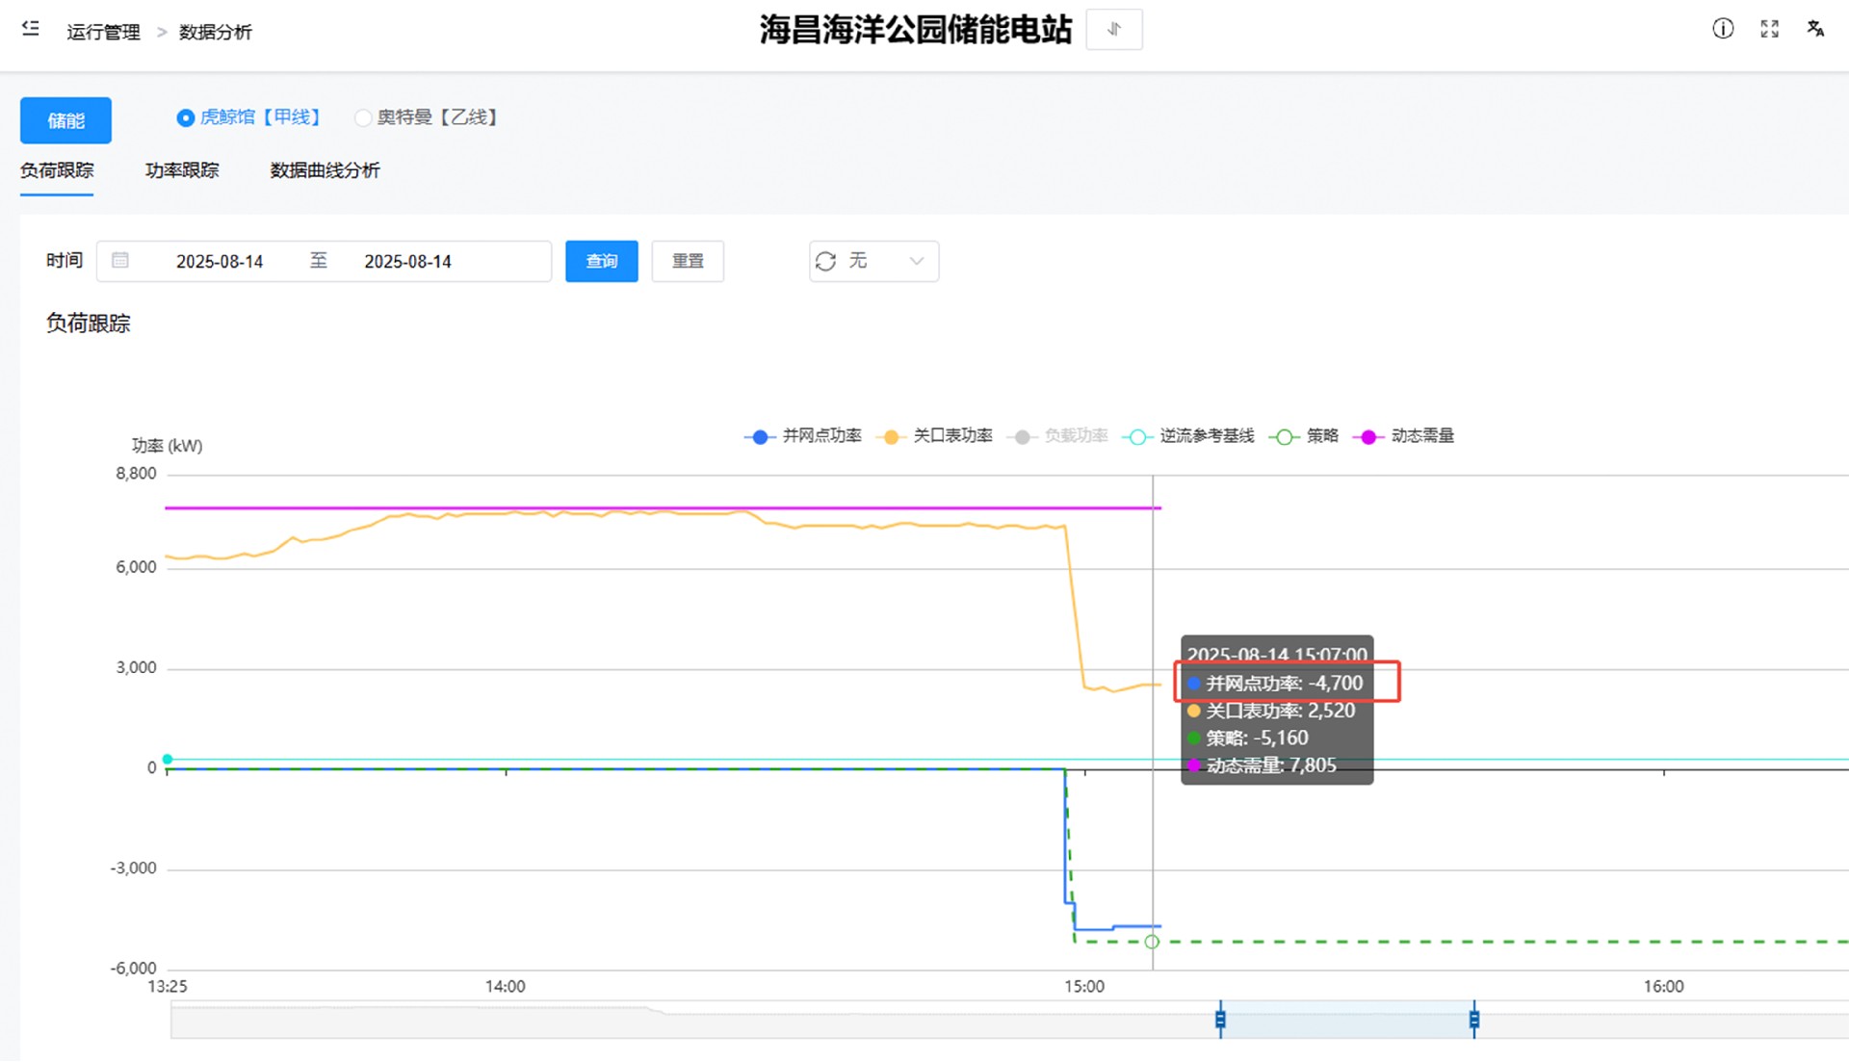Viewport: 1849px width, 1062px height.
Task: Click left handle of chart zoom slider
Action: pyautogui.click(x=1220, y=1019)
